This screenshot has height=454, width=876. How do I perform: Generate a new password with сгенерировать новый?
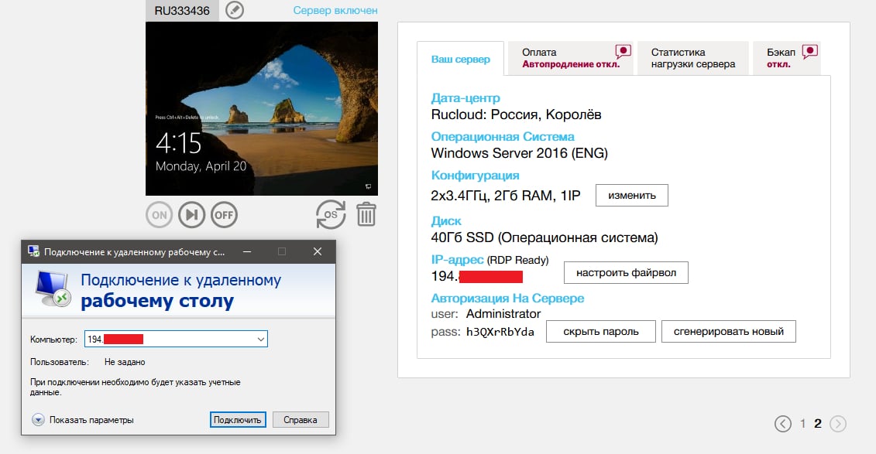(x=728, y=331)
